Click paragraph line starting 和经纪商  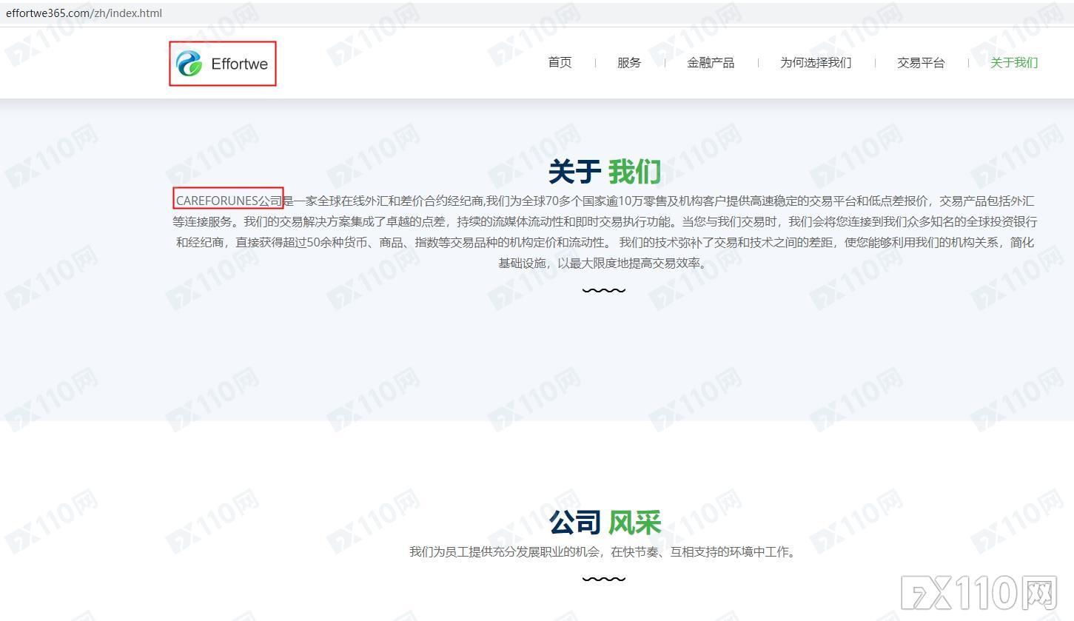(605, 242)
